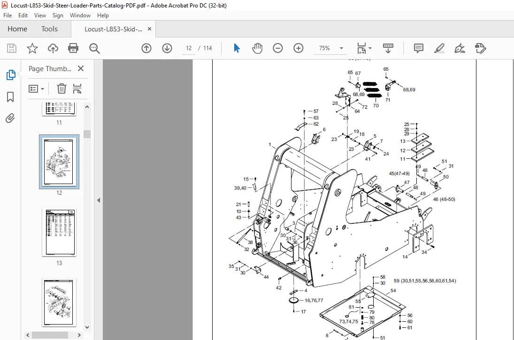514x340 pixels.
Task: Click the part label 39,40
Action: pos(240,188)
